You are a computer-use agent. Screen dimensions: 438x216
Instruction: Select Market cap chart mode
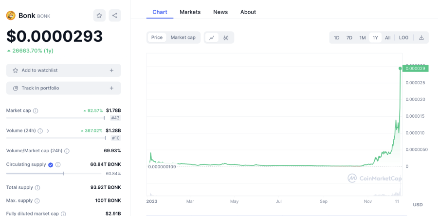tap(183, 37)
